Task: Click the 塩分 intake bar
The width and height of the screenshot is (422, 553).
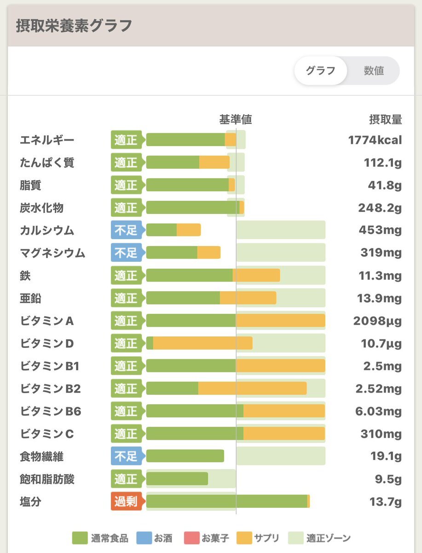Action: tap(228, 501)
